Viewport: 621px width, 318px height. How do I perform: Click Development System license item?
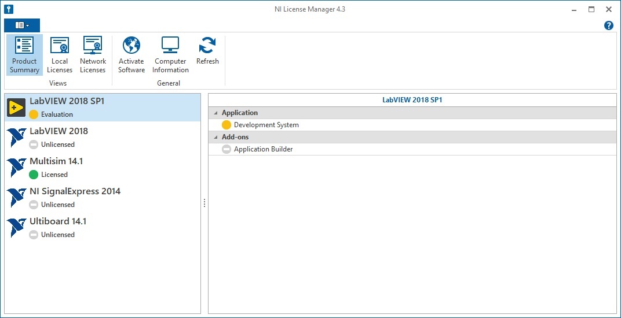tap(266, 125)
